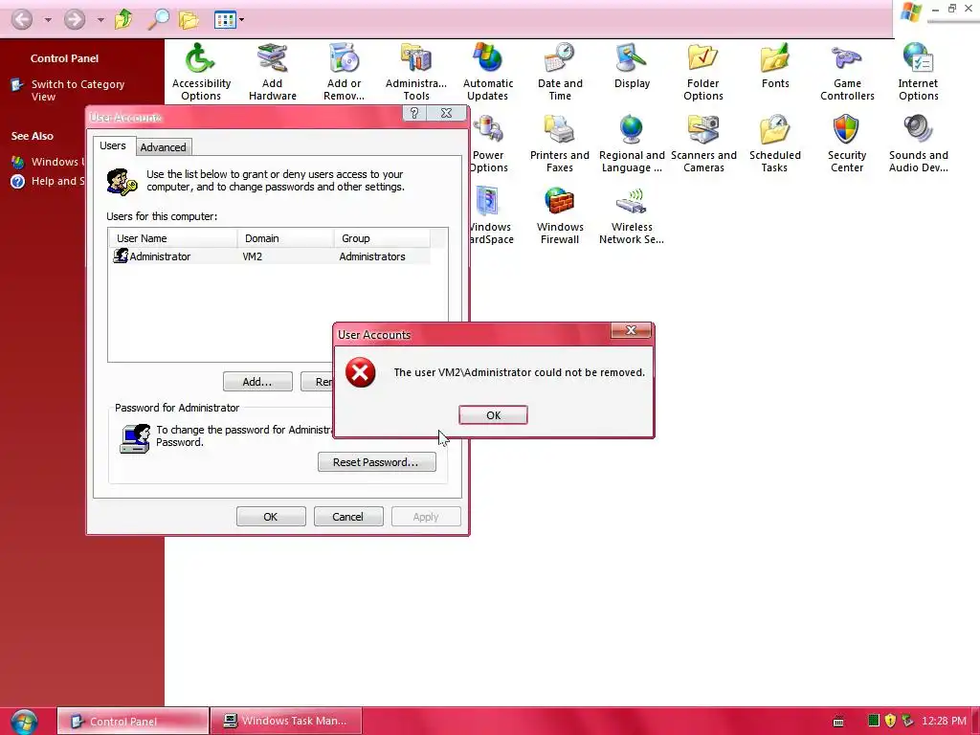Switch to Control Panel taskbar button
This screenshot has width=980, height=735.
(x=133, y=722)
